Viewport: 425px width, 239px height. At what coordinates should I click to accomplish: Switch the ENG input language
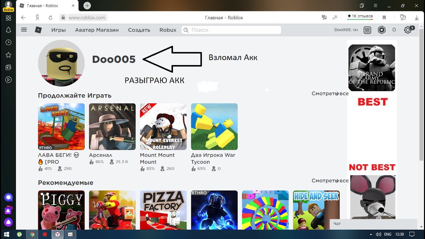(388, 234)
